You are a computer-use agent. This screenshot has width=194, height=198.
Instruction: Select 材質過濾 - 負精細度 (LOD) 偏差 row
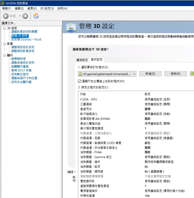click(x=136, y=143)
